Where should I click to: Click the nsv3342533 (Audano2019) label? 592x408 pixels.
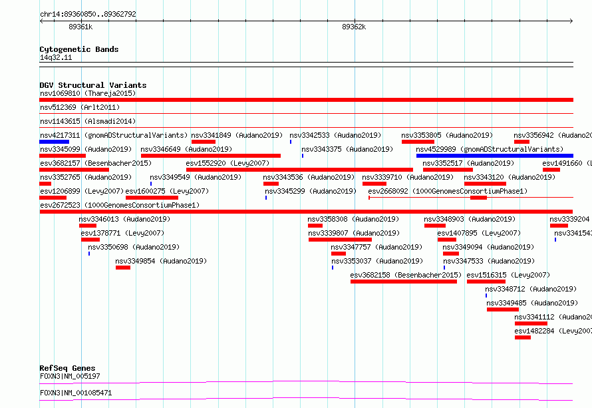(335, 135)
